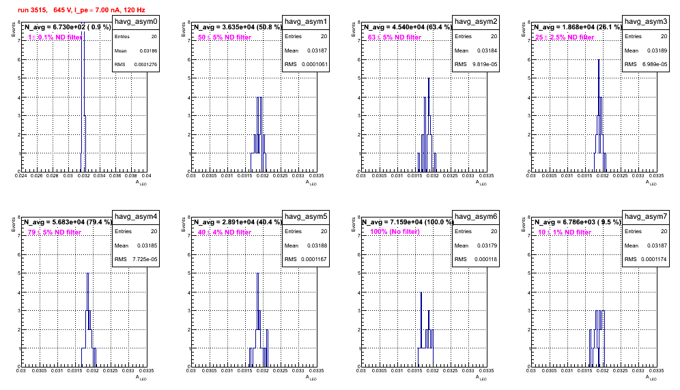Screen dimensions: 680x390
Task: Select the havg_asym0 stats box title
Action: pyautogui.click(x=136, y=22)
